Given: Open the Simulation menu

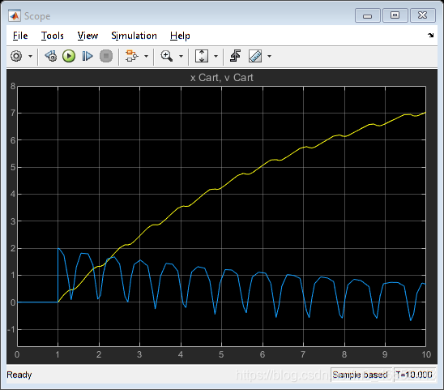Looking at the screenshot, I should (134, 36).
